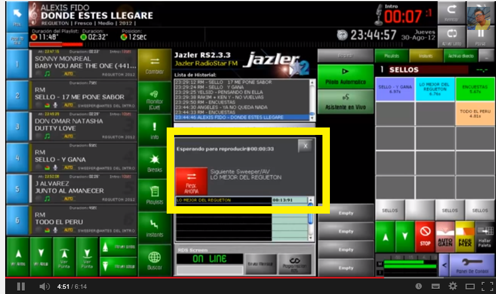Click the Enviar Mensaje RDS button
The width and height of the screenshot is (496, 294).
(261, 264)
